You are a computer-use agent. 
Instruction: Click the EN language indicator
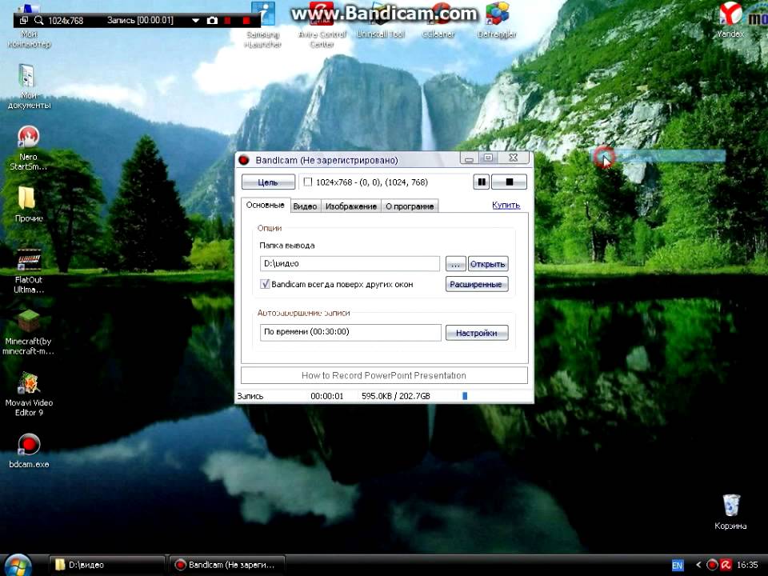[x=678, y=566]
